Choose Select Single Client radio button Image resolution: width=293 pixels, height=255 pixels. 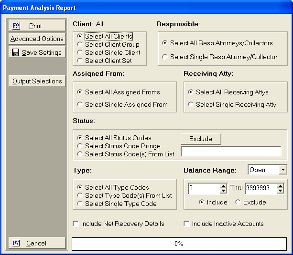coord(80,52)
